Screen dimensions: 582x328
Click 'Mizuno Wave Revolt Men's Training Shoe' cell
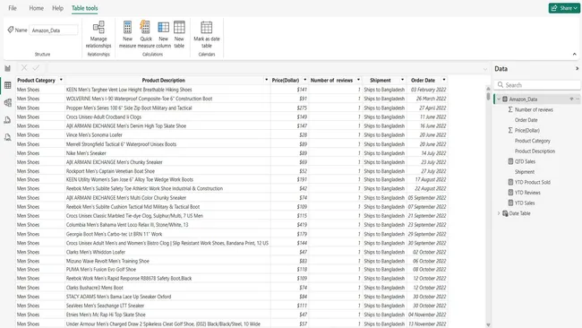coord(167,261)
